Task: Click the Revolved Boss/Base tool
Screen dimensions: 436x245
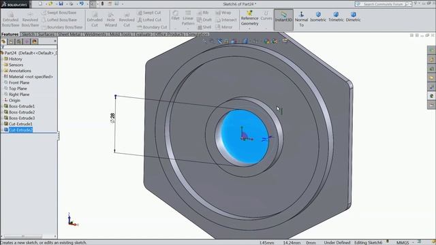Action: point(30,19)
